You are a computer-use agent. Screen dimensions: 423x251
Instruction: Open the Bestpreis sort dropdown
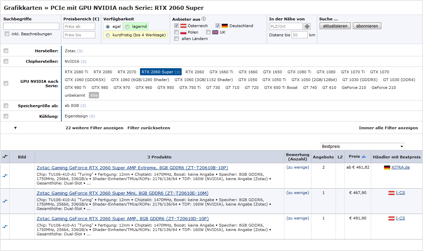(362, 147)
